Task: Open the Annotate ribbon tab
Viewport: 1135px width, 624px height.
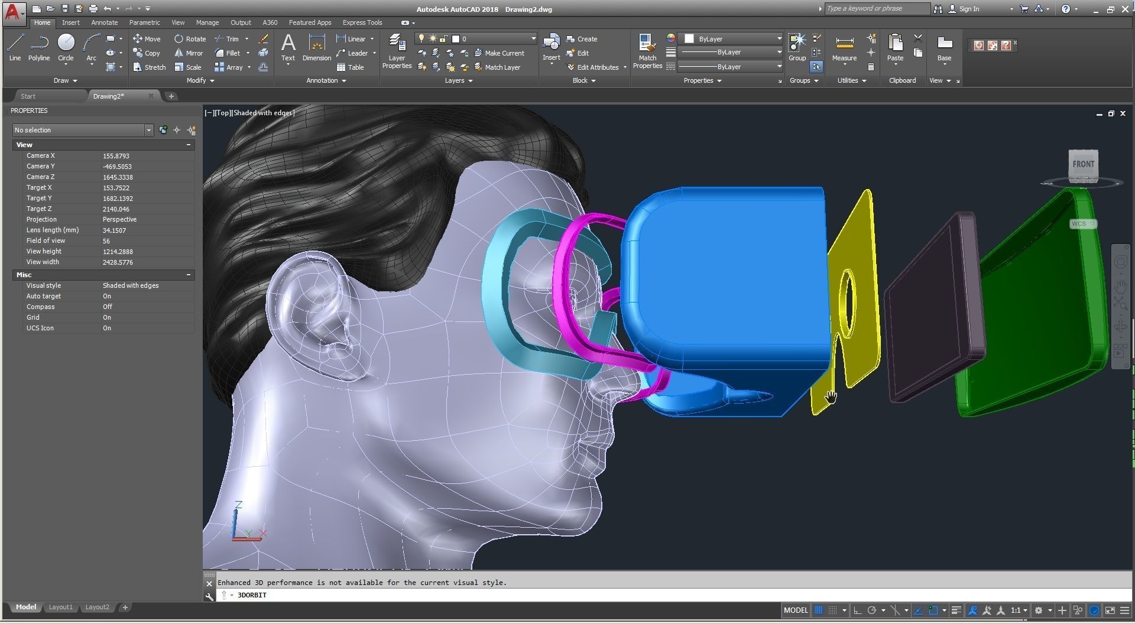Action: click(104, 22)
